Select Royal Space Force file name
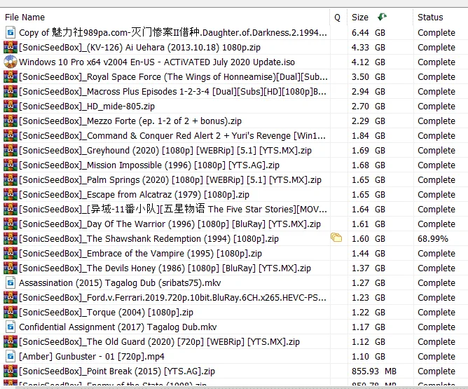Viewport: 468px width, 389px height. pos(174,77)
